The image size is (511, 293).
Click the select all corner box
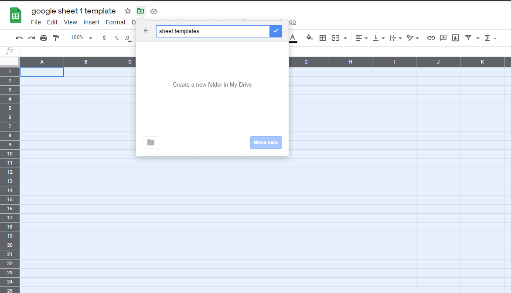coord(10,62)
